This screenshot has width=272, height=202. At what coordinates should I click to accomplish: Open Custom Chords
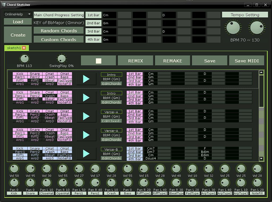coord(59,40)
